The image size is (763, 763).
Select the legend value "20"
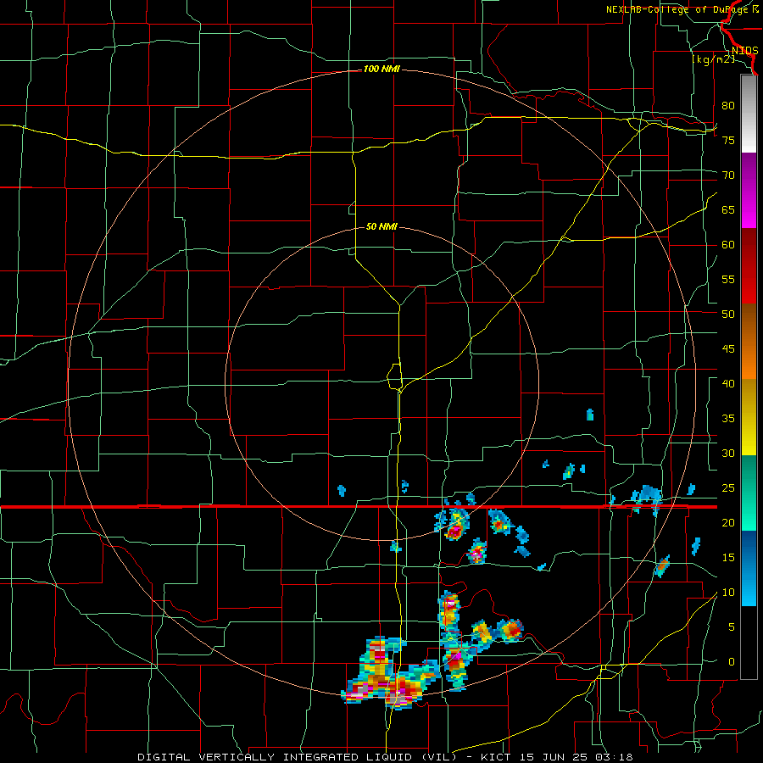coord(728,522)
